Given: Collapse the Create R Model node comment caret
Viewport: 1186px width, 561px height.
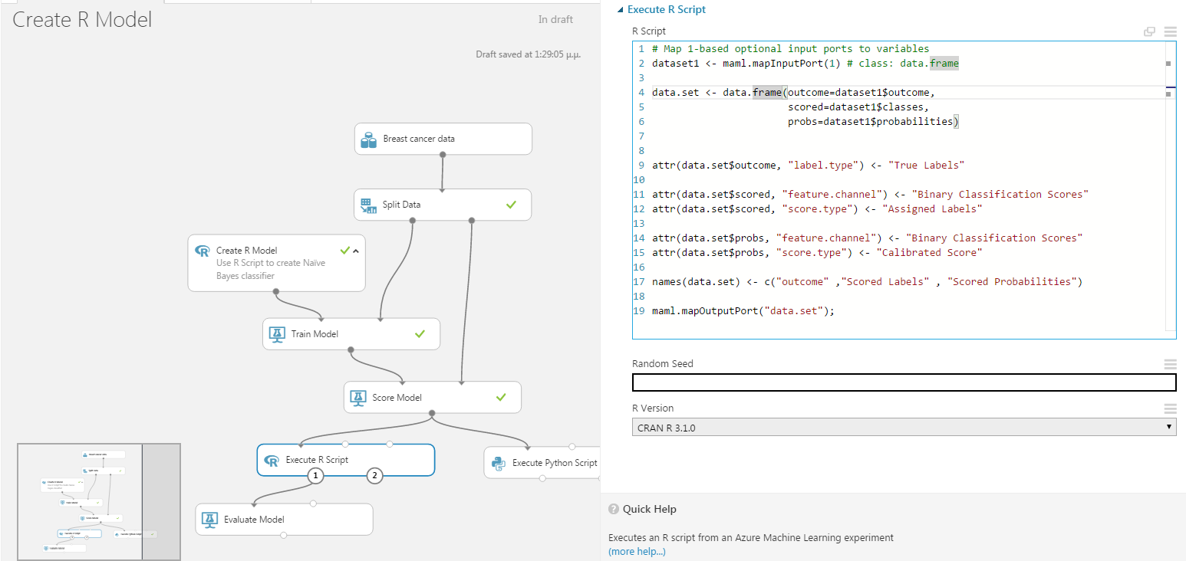Looking at the screenshot, I should [x=356, y=251].
